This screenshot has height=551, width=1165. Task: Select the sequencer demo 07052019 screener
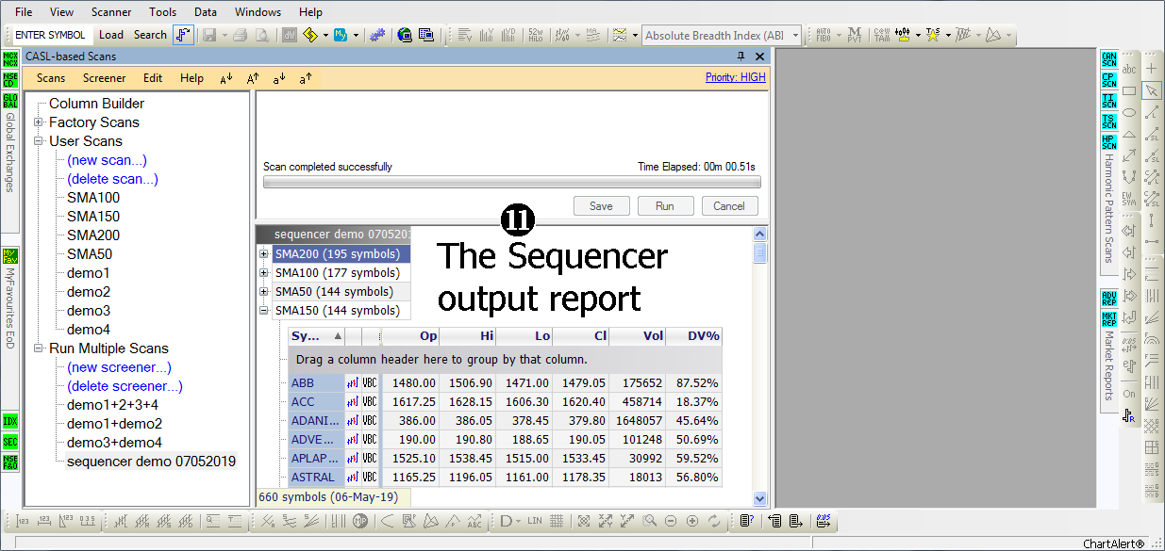(151, 462)
